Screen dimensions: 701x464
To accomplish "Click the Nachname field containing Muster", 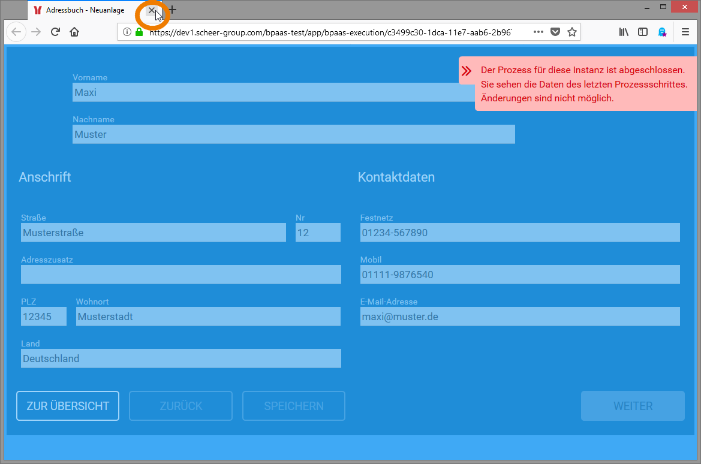I will coord(294,134).
